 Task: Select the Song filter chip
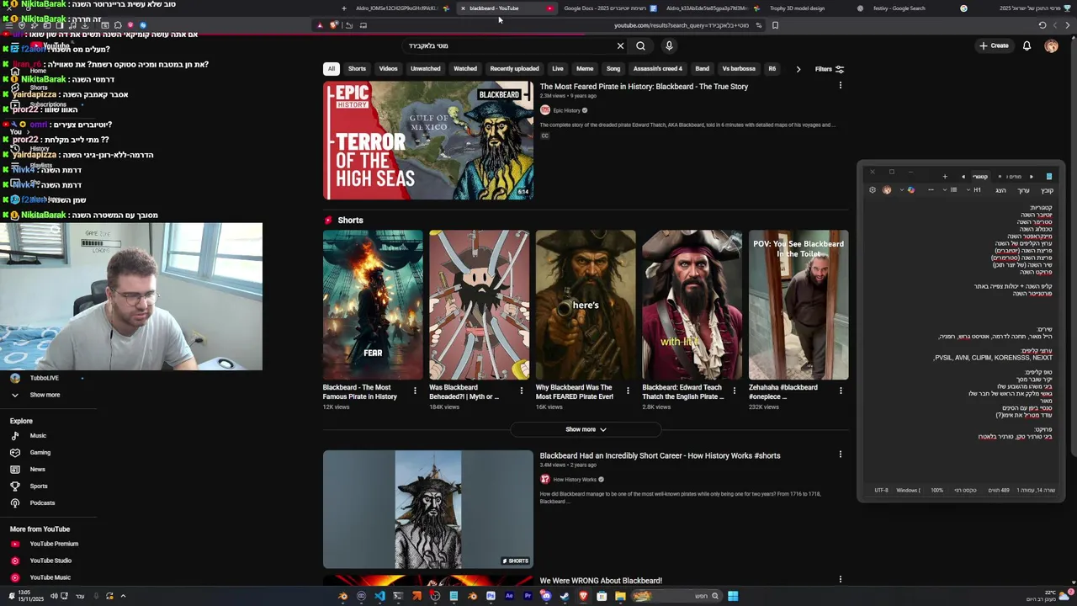pyautogui.click(x=613, y=69)
